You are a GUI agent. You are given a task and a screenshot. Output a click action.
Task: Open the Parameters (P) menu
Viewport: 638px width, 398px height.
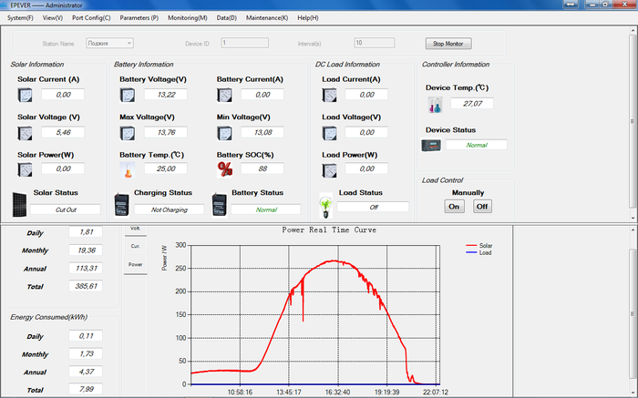139,17
